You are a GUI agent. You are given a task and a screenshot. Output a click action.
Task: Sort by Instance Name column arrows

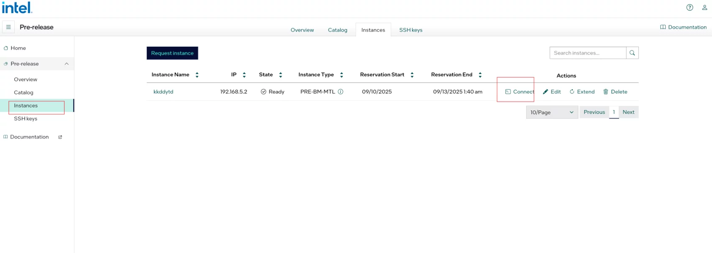[x=197, y=75]
